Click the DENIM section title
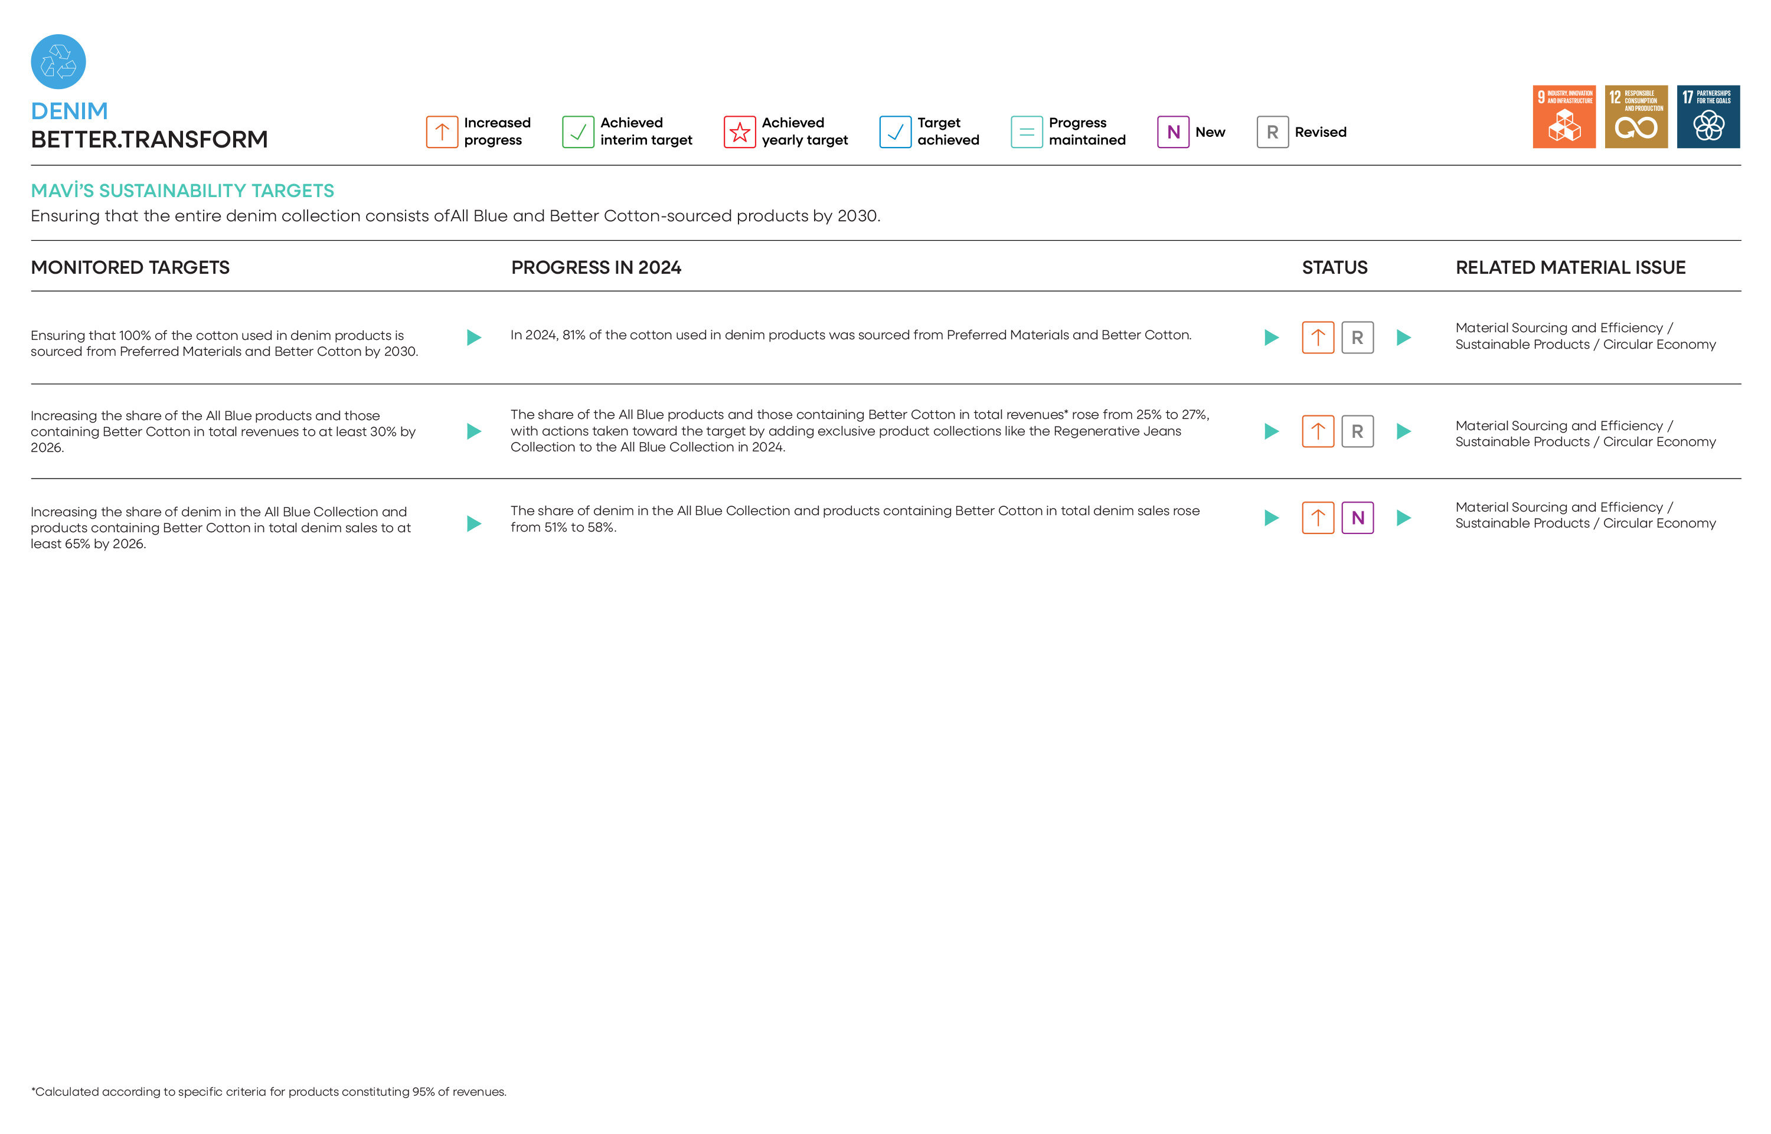Image resolution: width=1771 pixels, height=1134 pixels. (69, 111)
